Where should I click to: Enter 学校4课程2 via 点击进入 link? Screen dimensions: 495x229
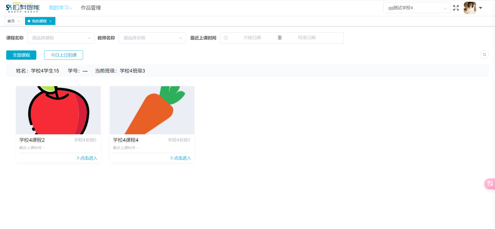coord(87,158)
